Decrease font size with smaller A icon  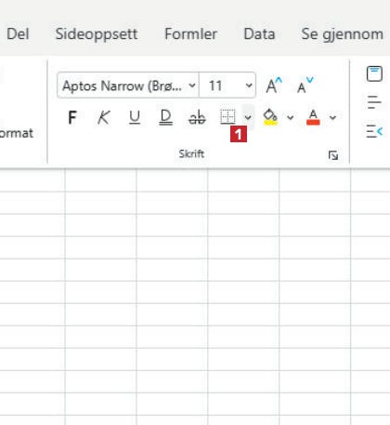pyautogui.click(x=305, y=86)
